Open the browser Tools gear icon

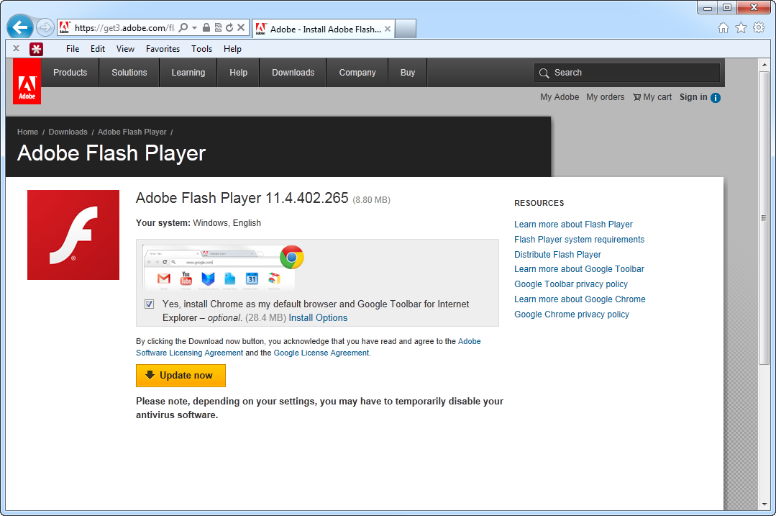(759, 28)
